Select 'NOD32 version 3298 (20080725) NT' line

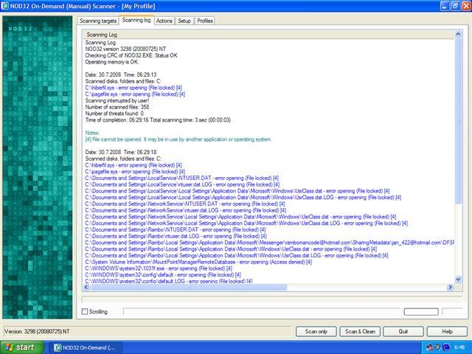[125, 49]
